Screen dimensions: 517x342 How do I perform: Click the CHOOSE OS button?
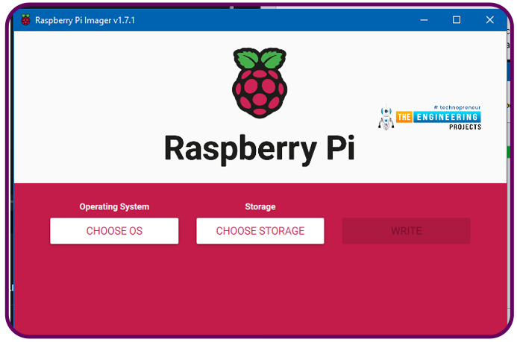point(114,231)
